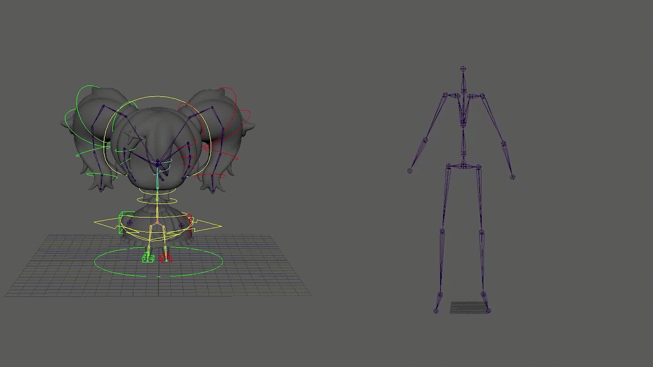Screen dimensions: 653x367
Task: Click the skeleton's right-side knee joint
Action: pos(482,232)
